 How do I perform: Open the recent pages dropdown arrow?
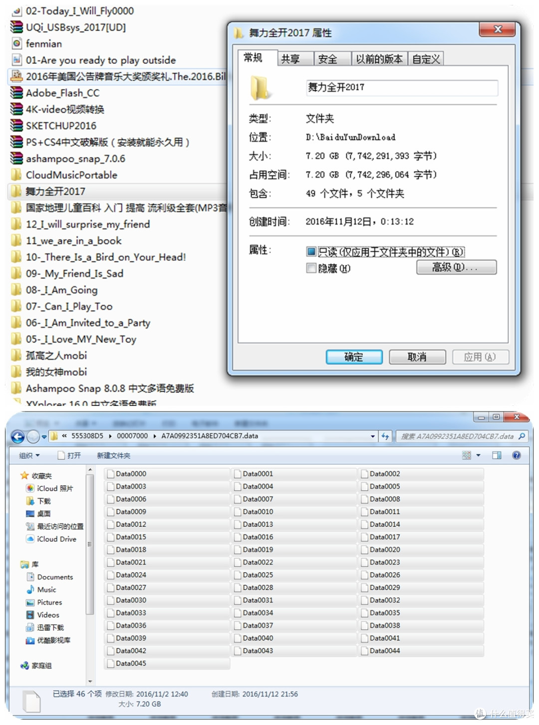[x=44, y=437]
